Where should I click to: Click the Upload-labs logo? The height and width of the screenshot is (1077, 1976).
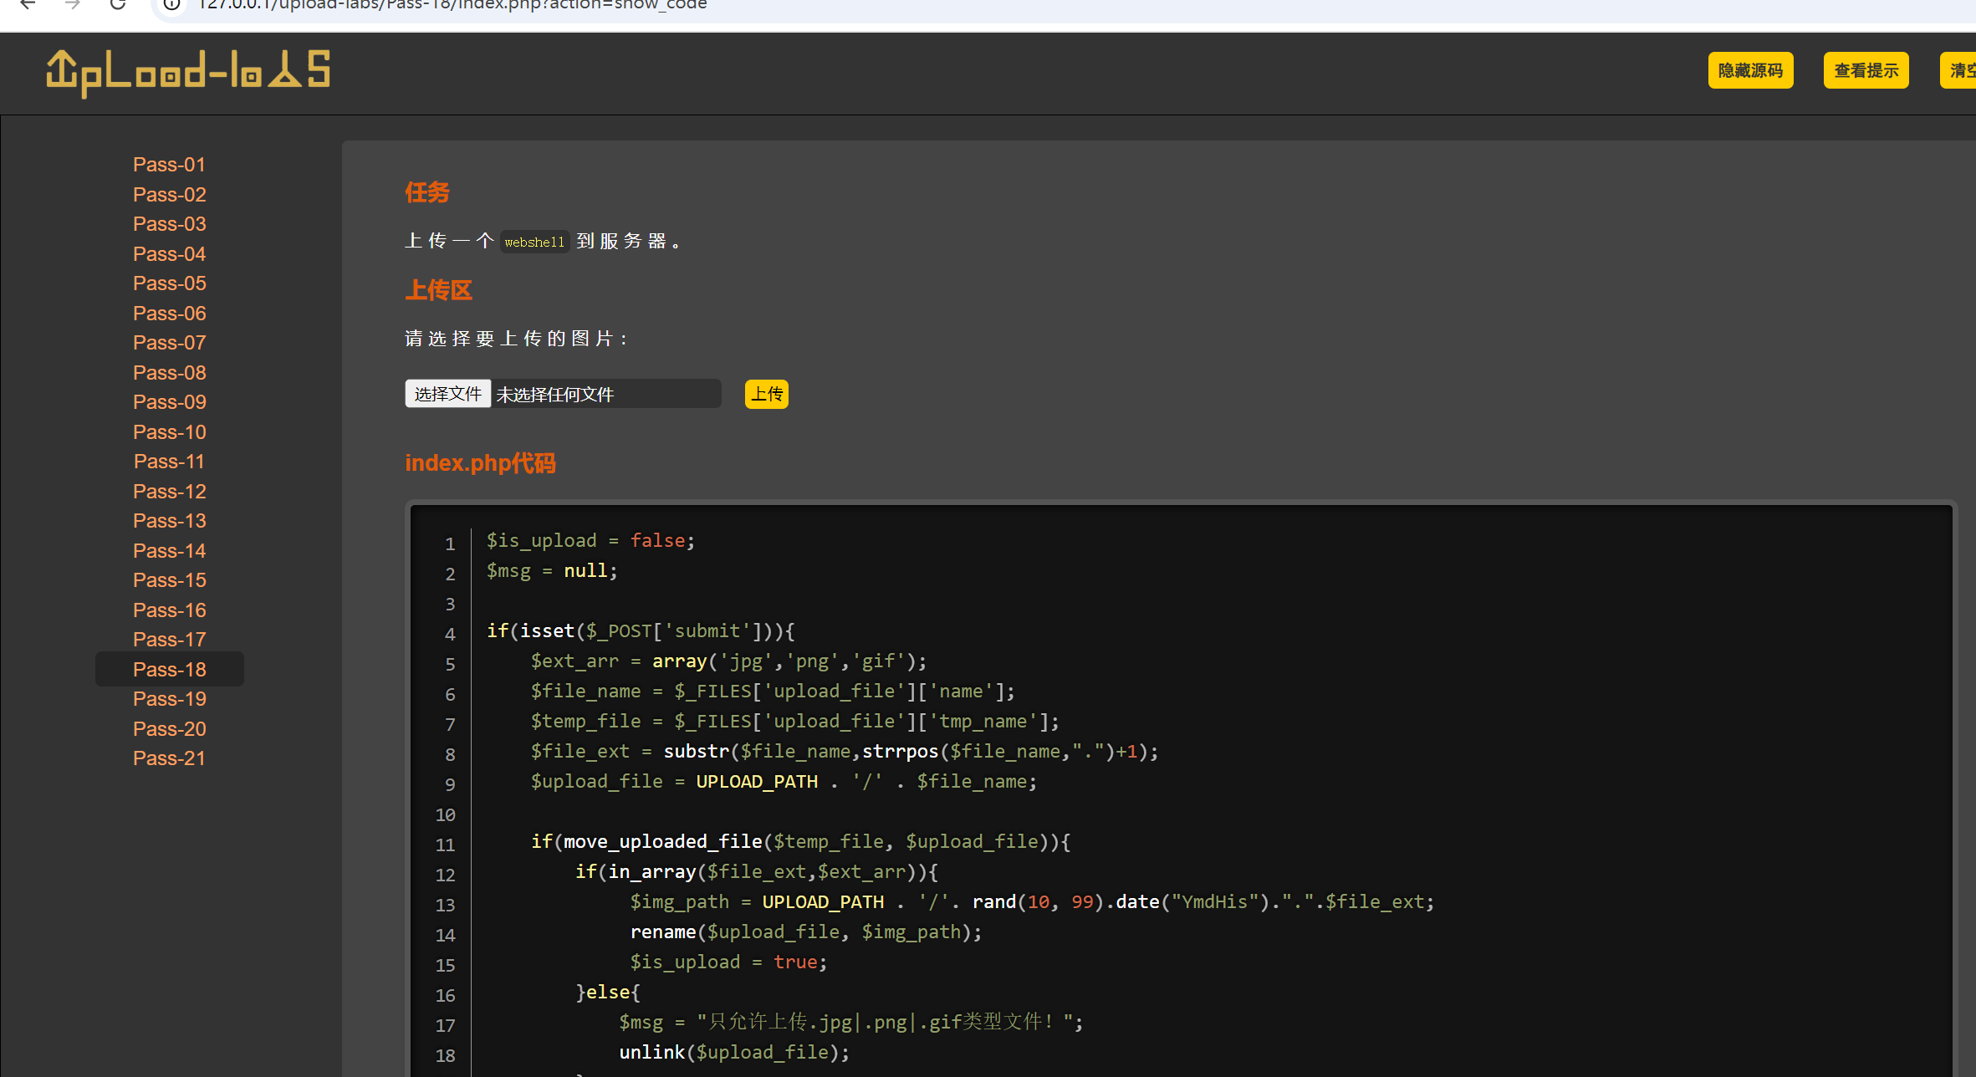[188, 72]
